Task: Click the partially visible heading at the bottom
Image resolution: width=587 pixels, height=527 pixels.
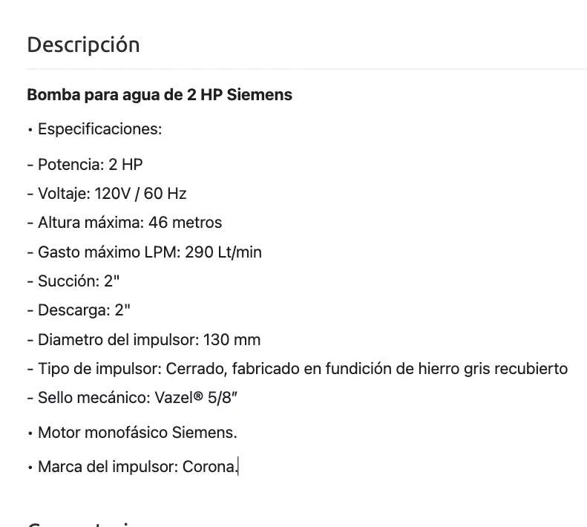Action: (83, 523)
